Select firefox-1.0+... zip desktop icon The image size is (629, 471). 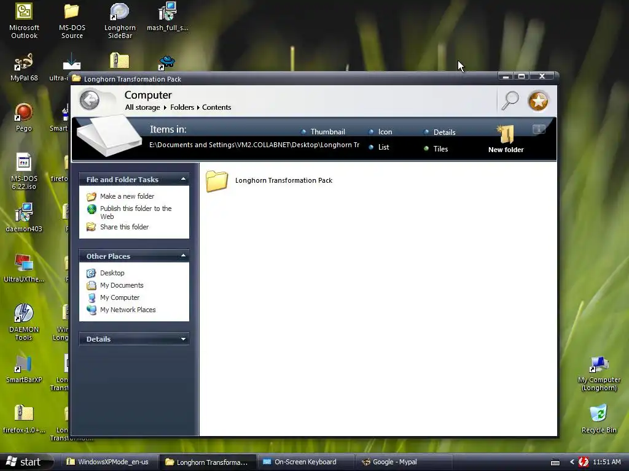(24, 419)
